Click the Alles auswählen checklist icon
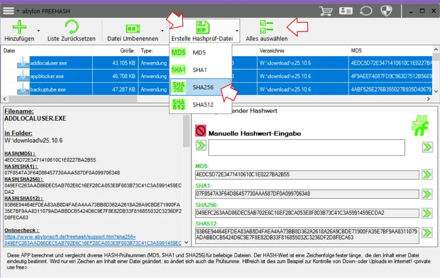 click(x=266, y=27)
